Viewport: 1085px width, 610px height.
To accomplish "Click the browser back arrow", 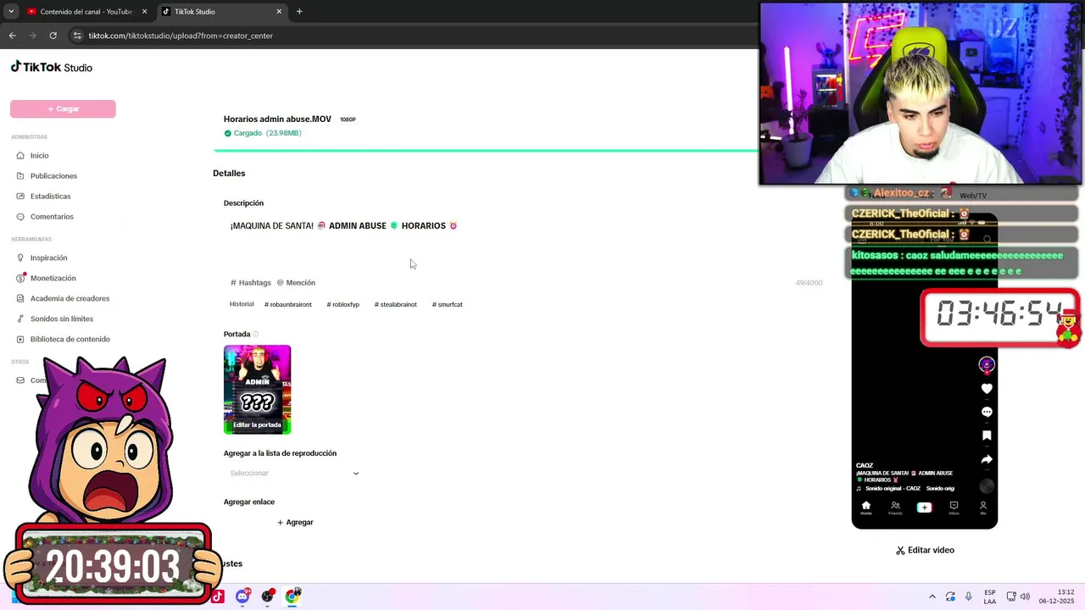I will pos(12,36).
